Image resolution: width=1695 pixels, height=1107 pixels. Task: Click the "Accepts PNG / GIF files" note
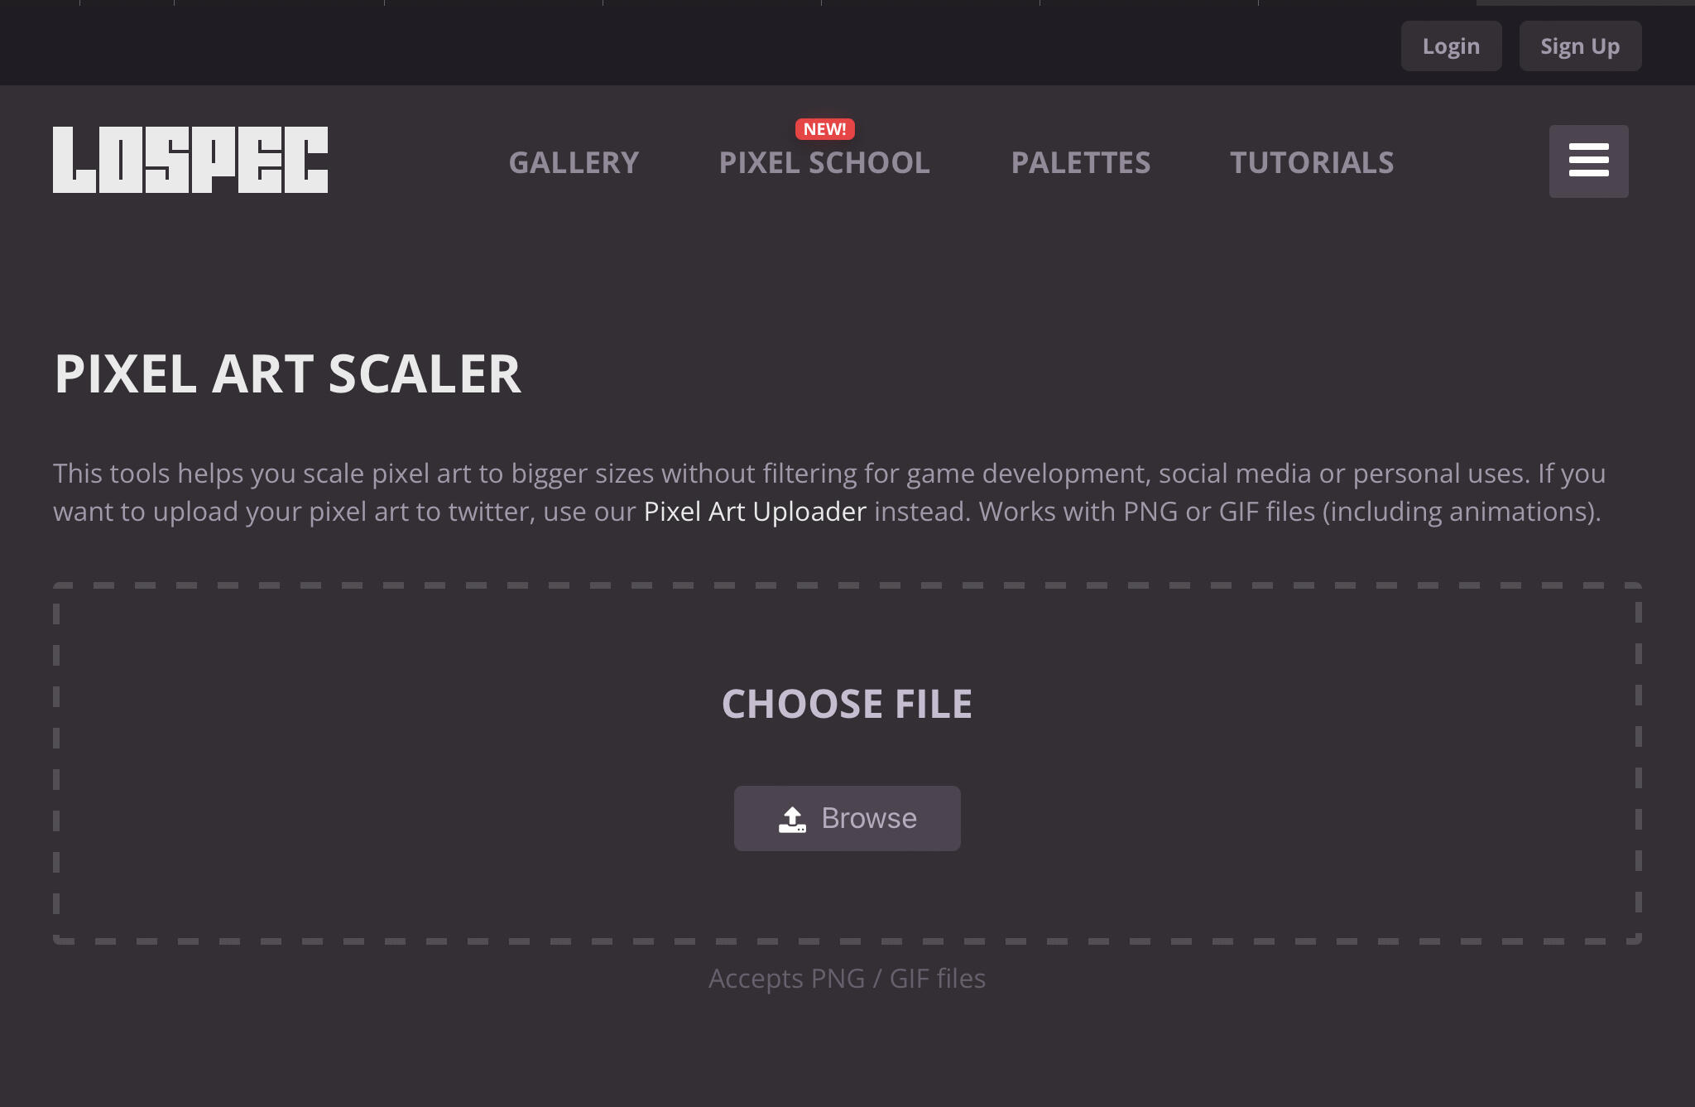(847, 979)
